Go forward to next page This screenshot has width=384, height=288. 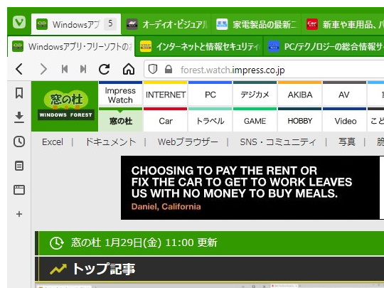[43, 69]
